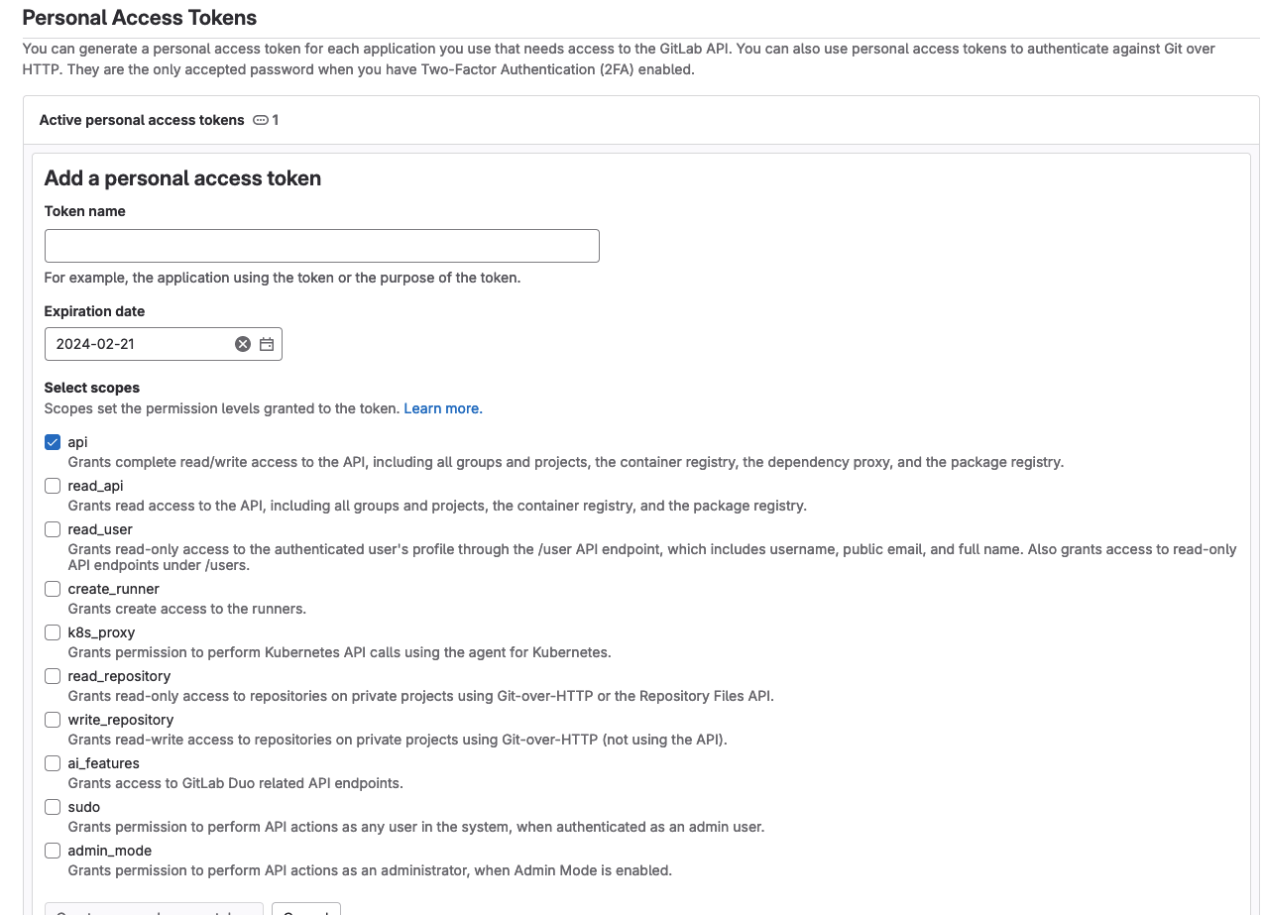The image size is (1264, 915).
Task: Click the token count icon beside Active personal access tokens
Action: [261, 120]
